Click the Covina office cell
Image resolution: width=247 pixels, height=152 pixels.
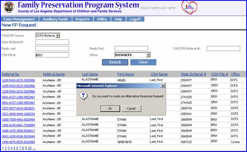(x=235, y=142)
